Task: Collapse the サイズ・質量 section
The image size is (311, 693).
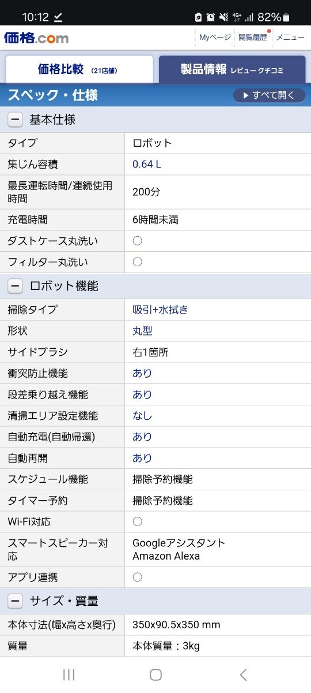Action: [x=15, y=601]
